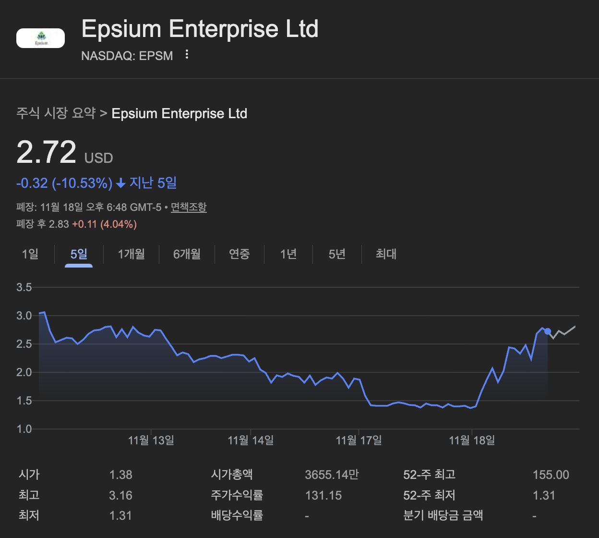This screenshot has width=599, height=538.
Task: Click the 주가수익률 value 131.15
Action: [323, 496]
